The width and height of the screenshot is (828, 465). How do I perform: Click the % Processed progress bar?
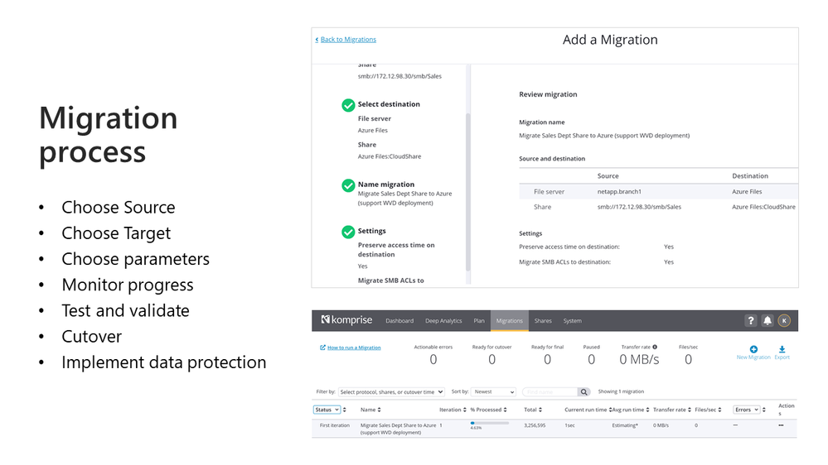click(x=489, y=423)
